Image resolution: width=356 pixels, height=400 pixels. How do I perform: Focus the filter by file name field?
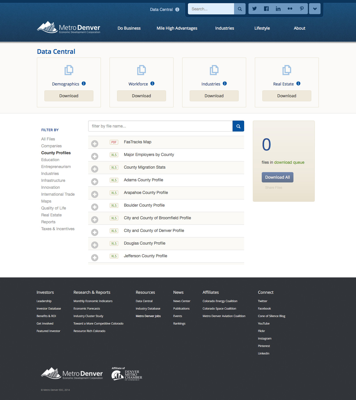pyautogui.click(x=160, y=126)
